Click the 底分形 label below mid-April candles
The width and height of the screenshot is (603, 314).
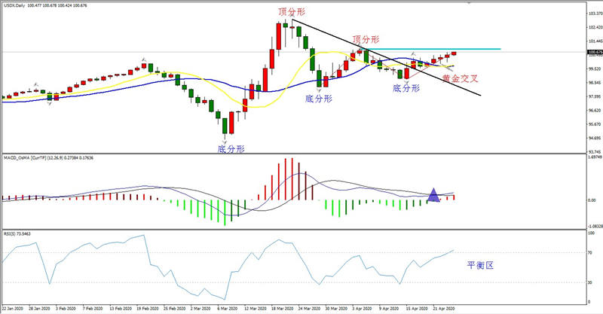(406, 88)
